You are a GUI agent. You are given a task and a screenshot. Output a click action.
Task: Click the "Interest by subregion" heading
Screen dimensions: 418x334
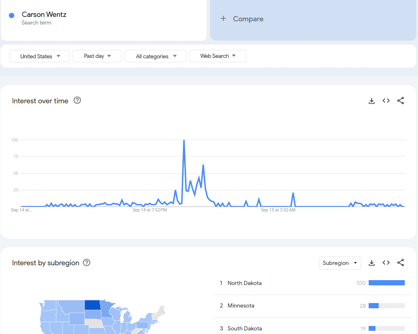(46, 263)
